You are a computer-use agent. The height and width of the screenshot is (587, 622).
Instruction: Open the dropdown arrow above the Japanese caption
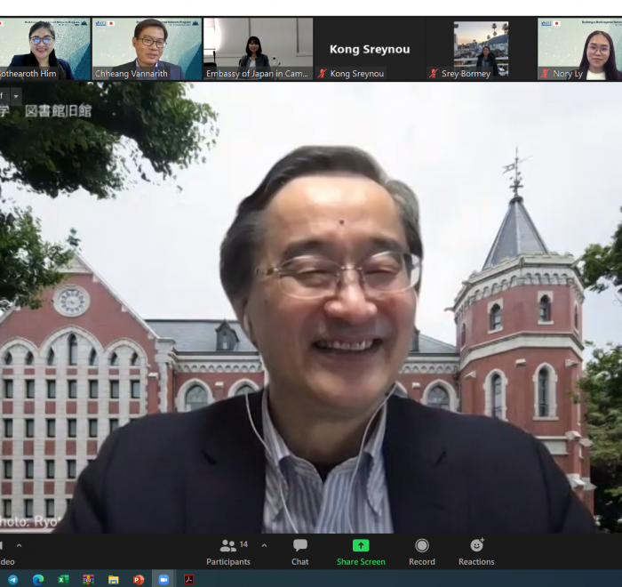(x=16, y=94)
